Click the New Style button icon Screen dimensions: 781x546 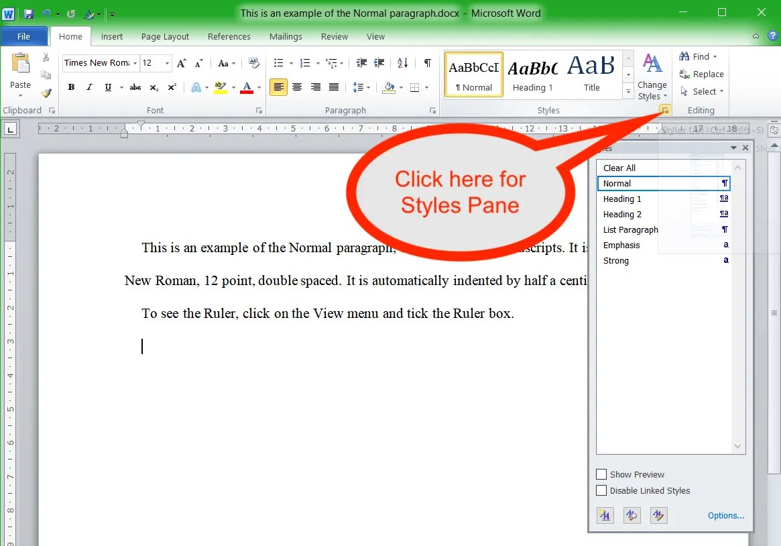click(605, 515)
